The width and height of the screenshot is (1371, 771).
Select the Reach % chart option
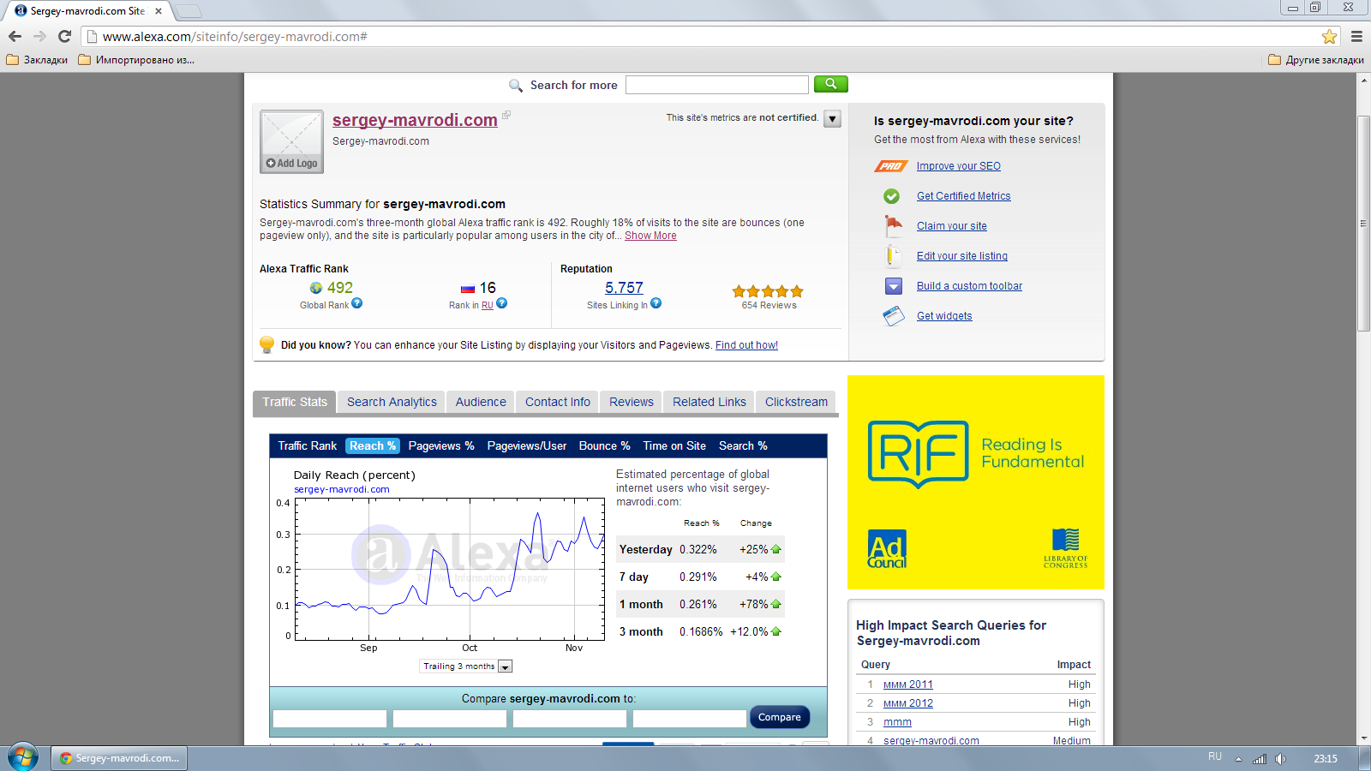[x=372, y=445]
